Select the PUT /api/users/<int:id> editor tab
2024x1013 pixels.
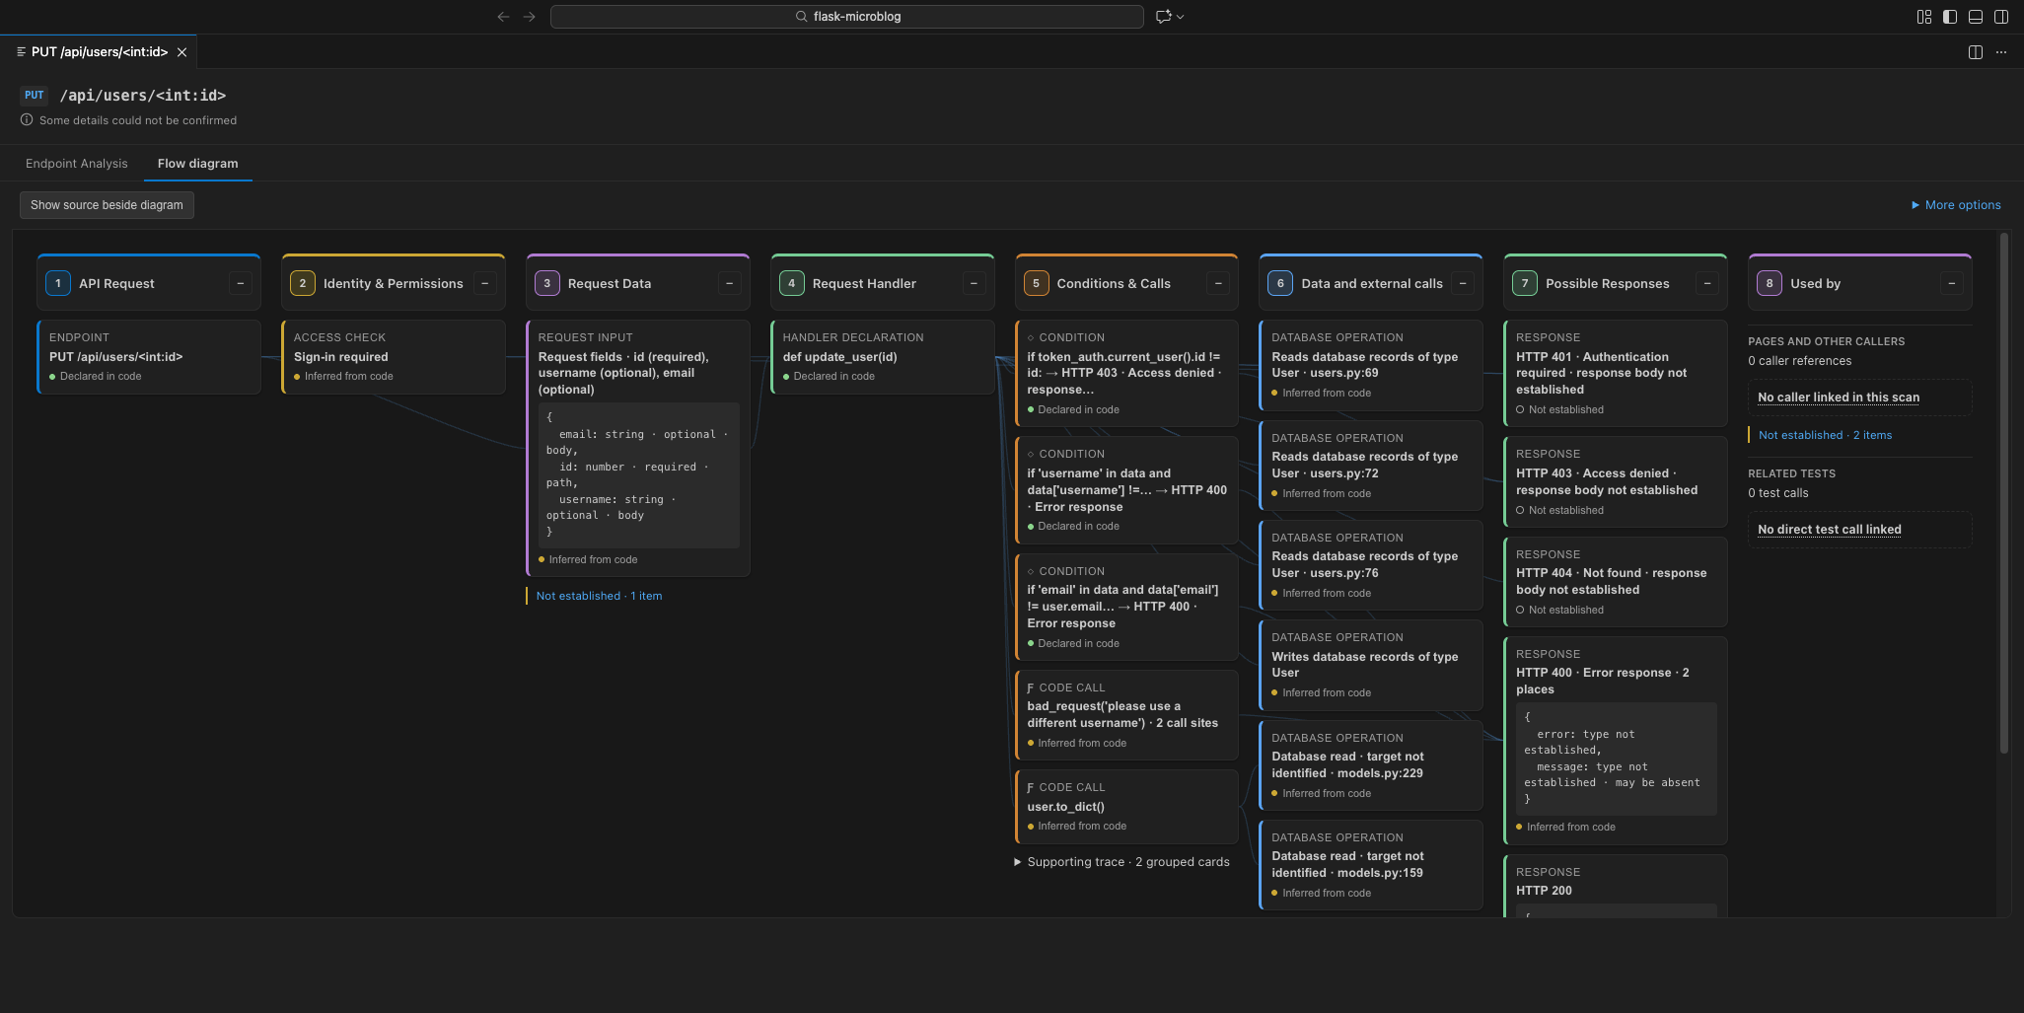[x=99, y=52]
